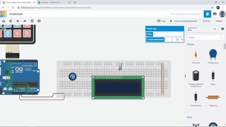The image size is (226, 127).
Task: Open Chrome menu three dots
Action: tap(223, 8)
